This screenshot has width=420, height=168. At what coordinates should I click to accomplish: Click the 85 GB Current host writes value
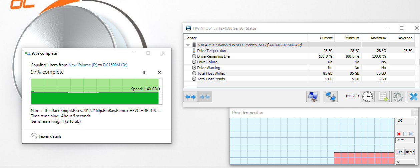[327, 73]
